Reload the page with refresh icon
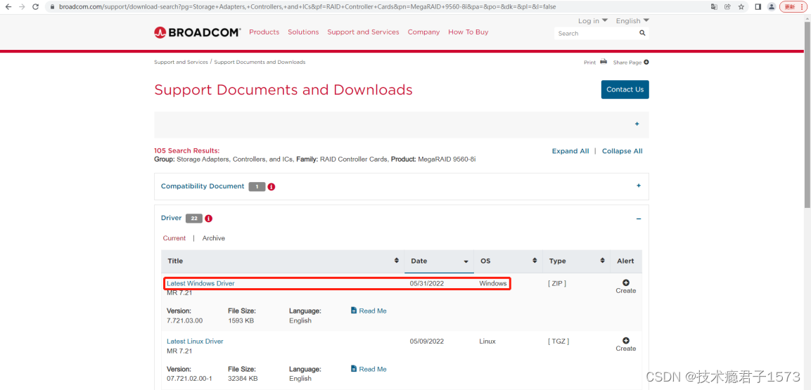The image size is (811, 390). (x=36, y=7)
